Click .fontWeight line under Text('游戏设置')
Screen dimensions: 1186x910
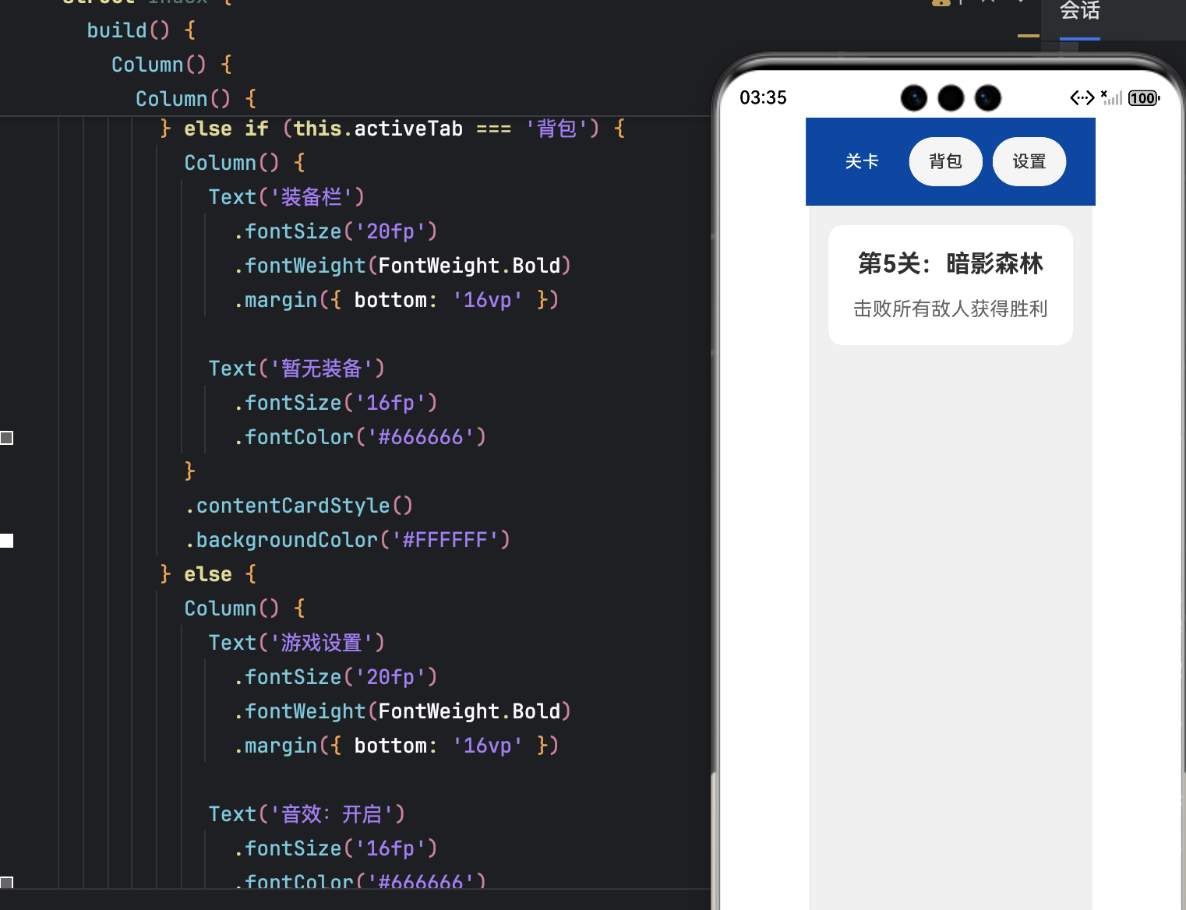tap(403, 711)
